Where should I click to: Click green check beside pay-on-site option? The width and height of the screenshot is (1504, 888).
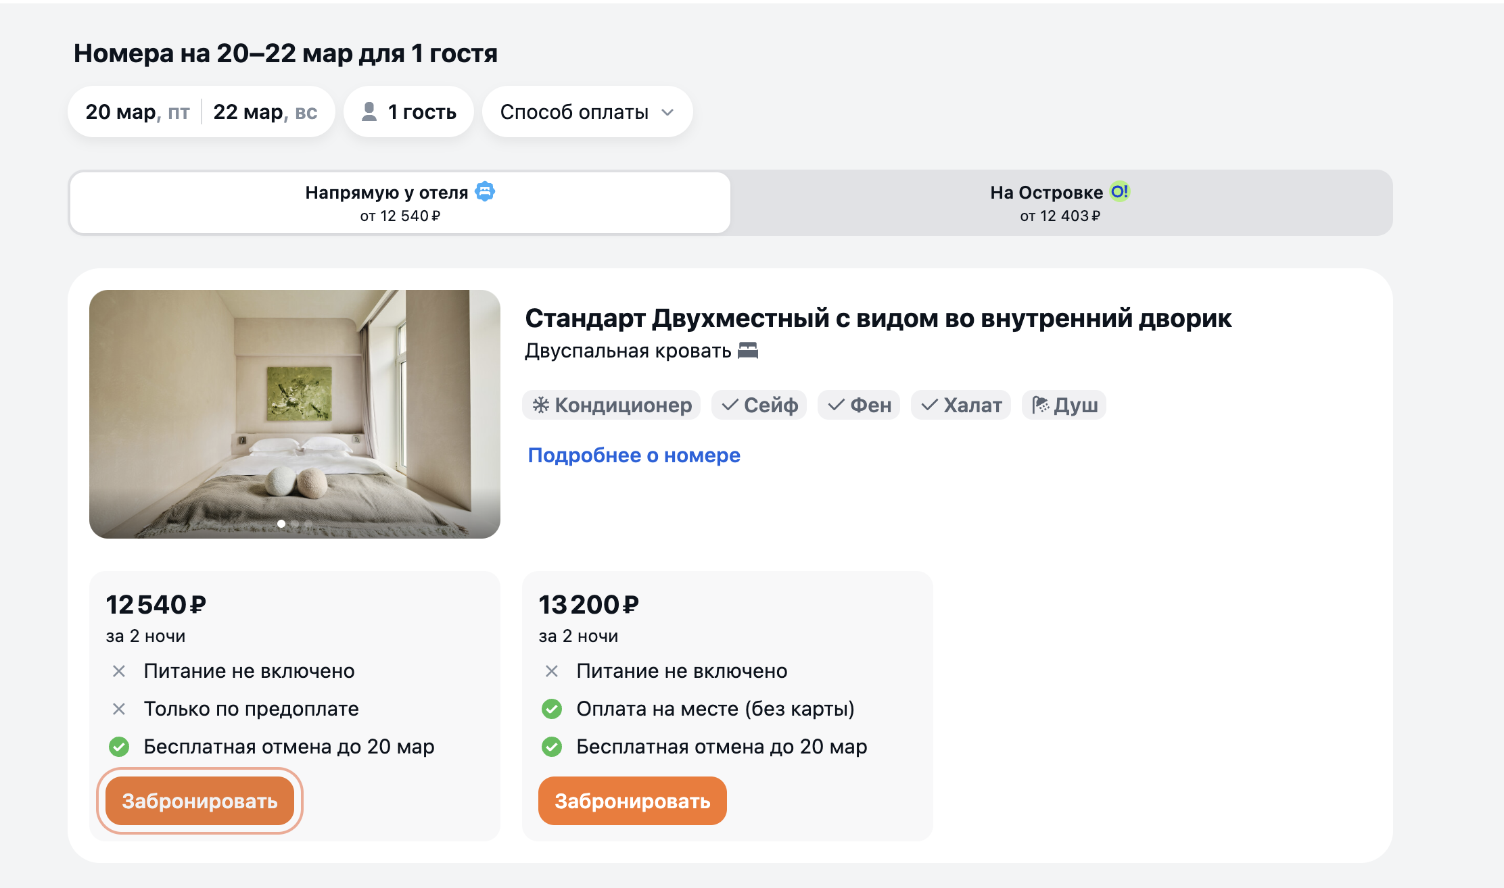click(x=552, y=709)
